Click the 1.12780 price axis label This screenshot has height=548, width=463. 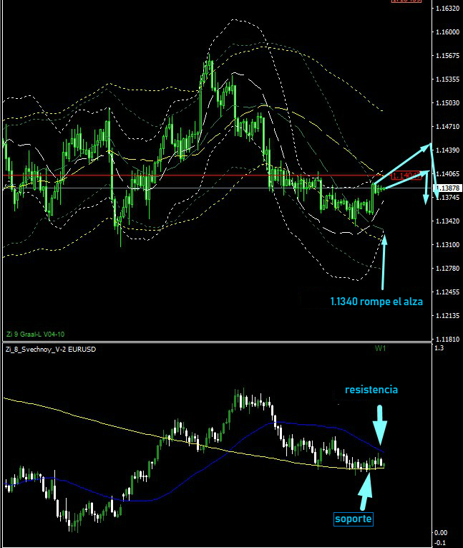click(447, 269)
